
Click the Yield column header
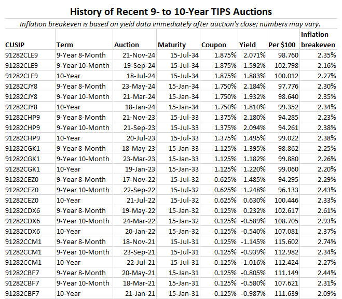click(x=248, y=45)
